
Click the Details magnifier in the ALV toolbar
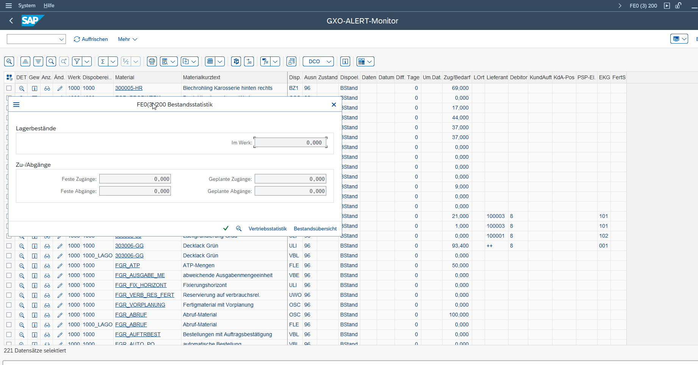tap(9, 61)
